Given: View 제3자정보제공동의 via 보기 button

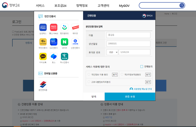Looking at the screenshot, I should 148,75.
